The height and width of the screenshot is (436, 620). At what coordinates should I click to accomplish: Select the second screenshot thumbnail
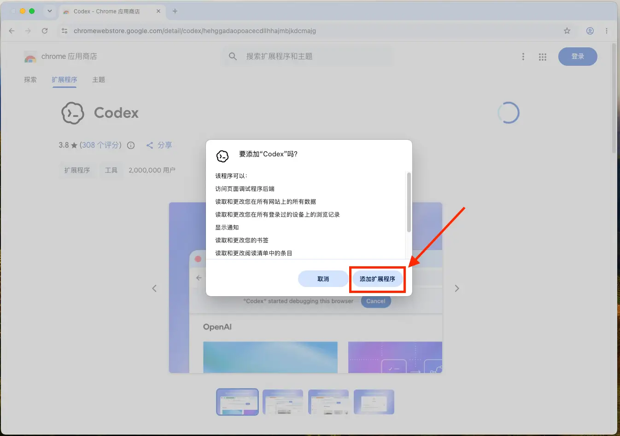(283, 402)
